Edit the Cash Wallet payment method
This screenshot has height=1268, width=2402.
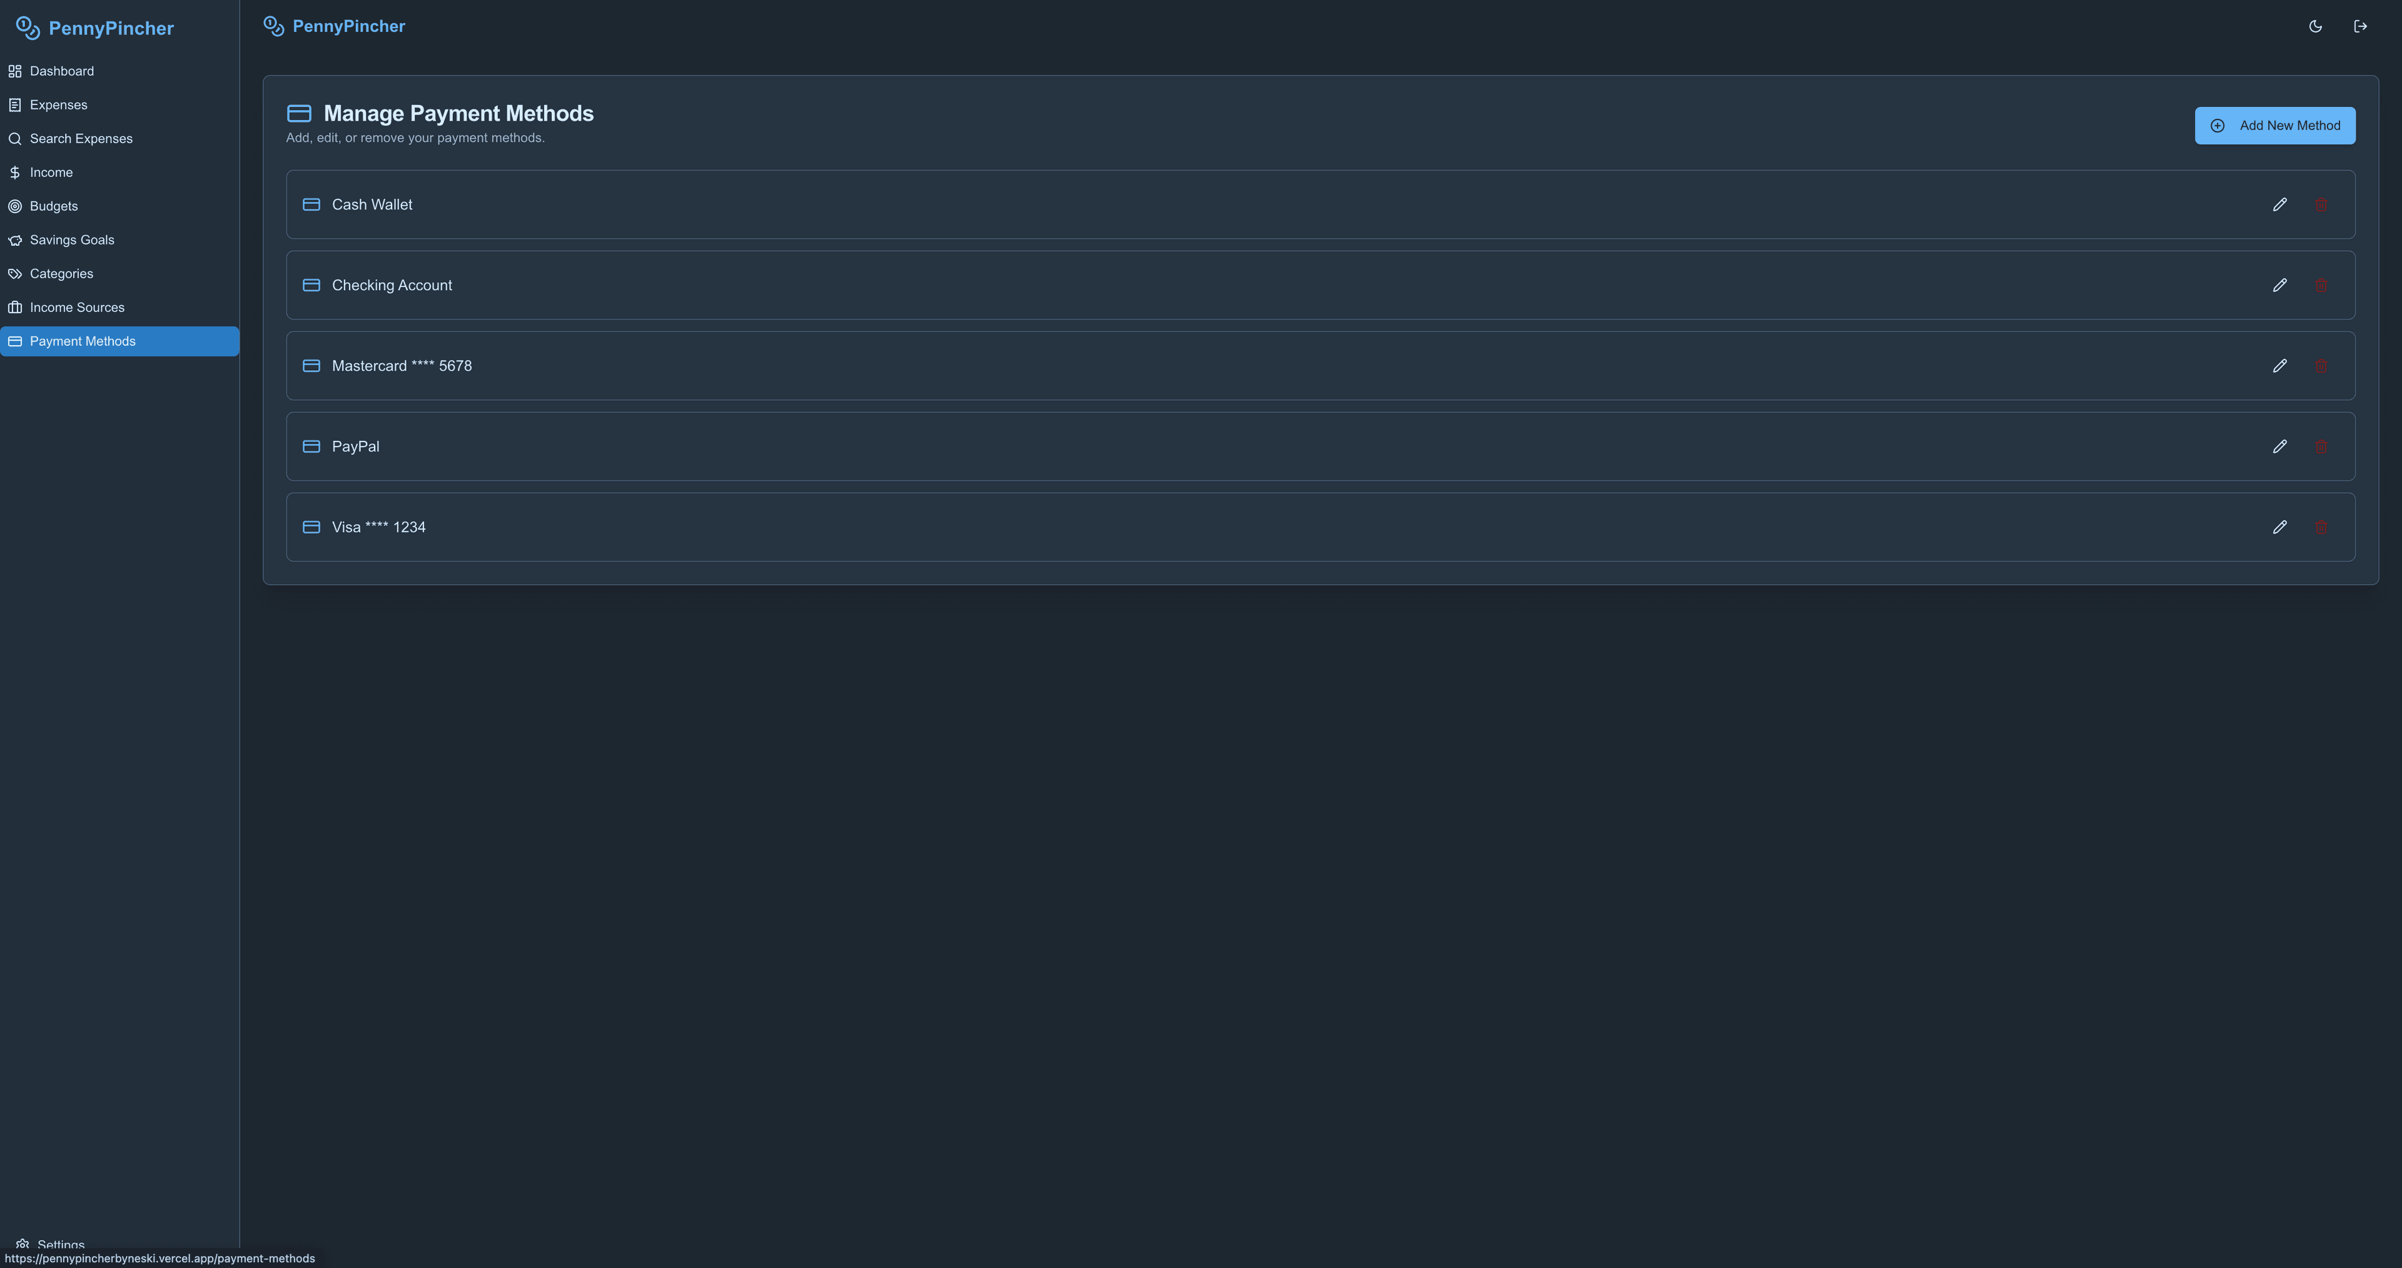tap(2279, 204)
